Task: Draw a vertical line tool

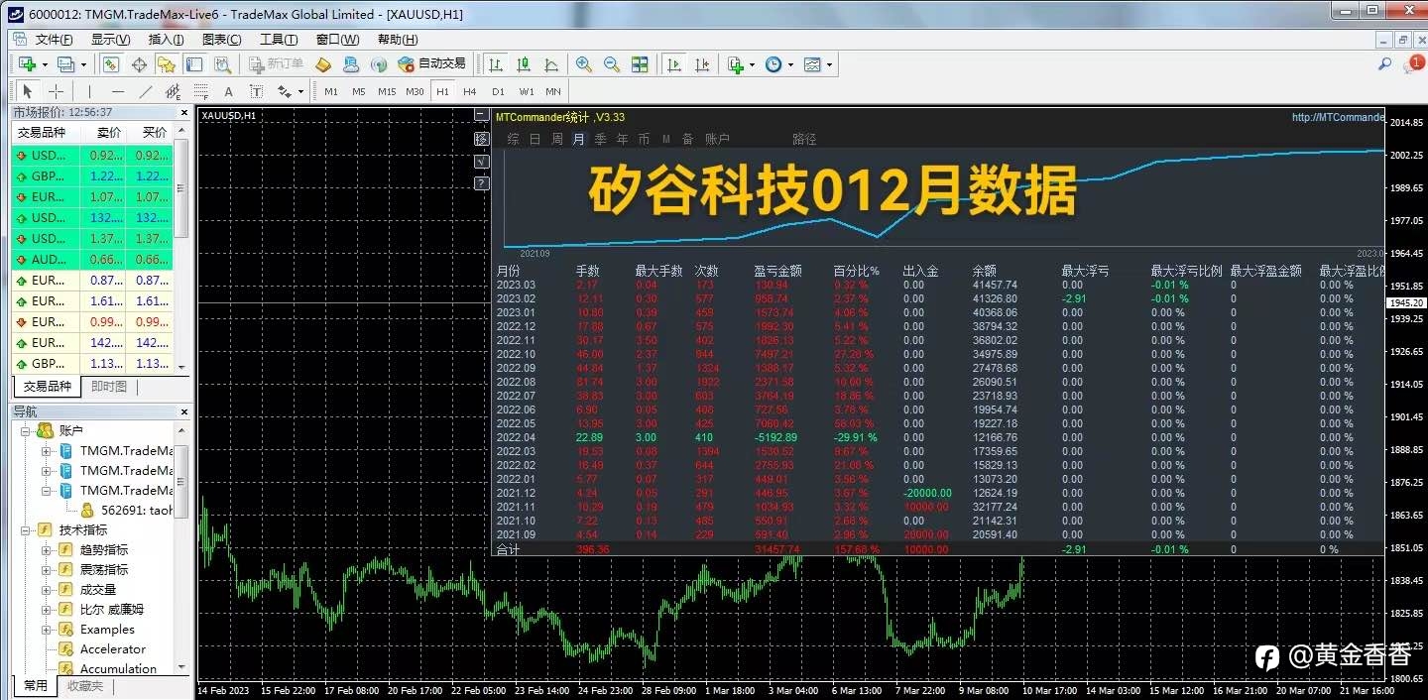Action: tap(89, 91)
